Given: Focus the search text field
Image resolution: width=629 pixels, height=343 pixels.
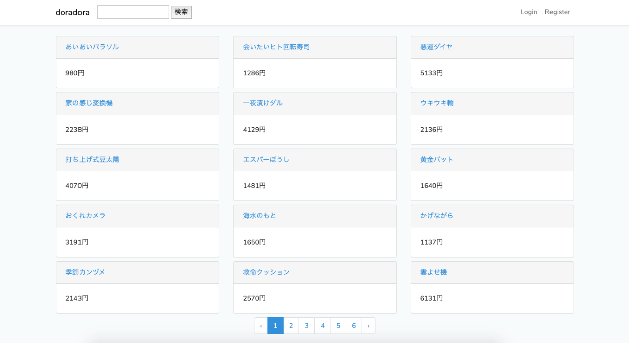Looking at the screenshot, I should [x=133, y=12].
